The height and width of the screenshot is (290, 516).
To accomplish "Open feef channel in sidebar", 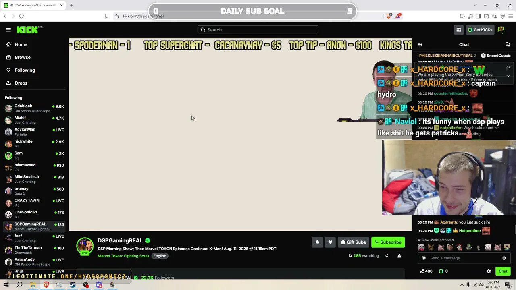I will (34, 238).
